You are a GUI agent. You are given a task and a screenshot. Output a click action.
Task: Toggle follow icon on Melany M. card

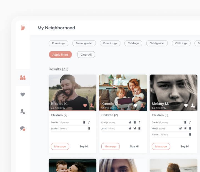[193, 105]
